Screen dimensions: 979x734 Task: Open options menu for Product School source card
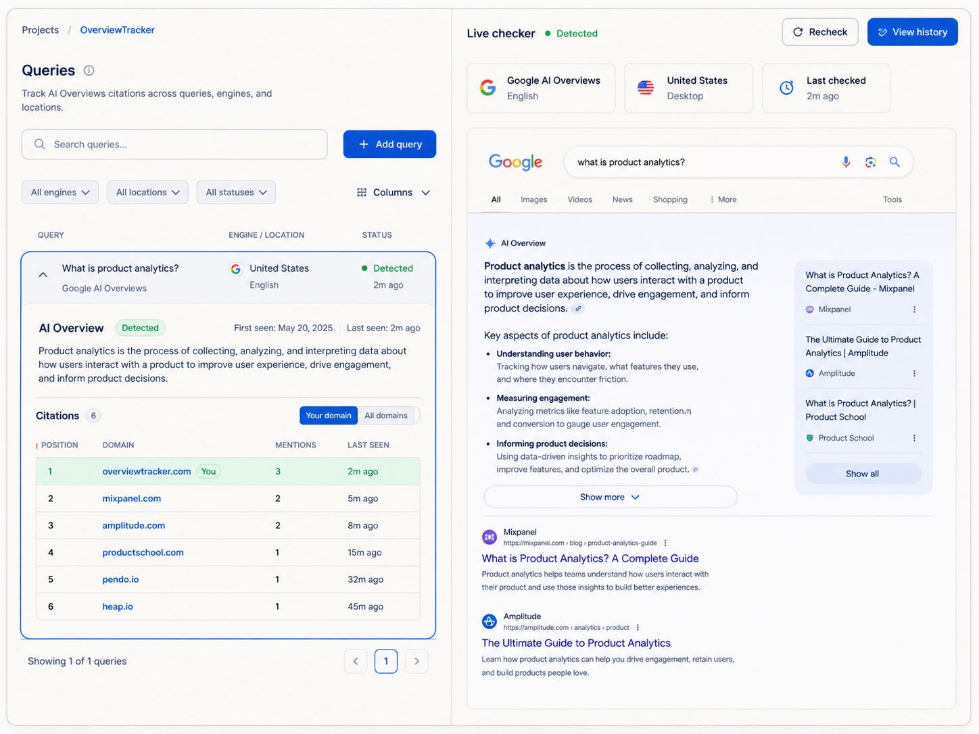915,438
